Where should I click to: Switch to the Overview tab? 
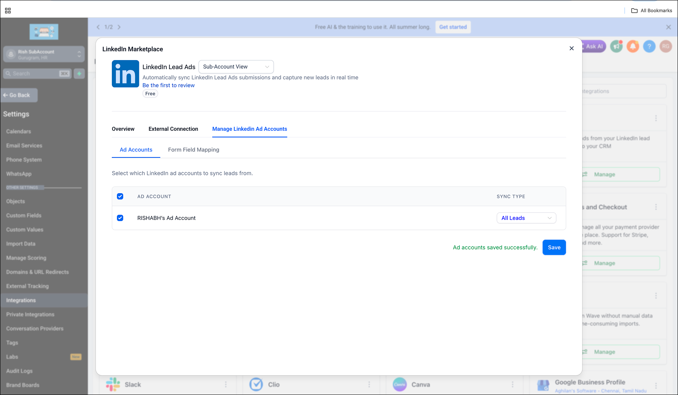pyautogui.click(x=123, y=129)
